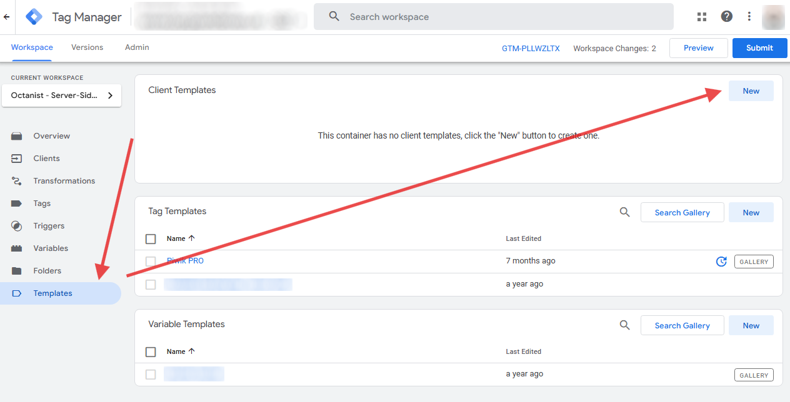Open the Admin tab

(136, 47)
